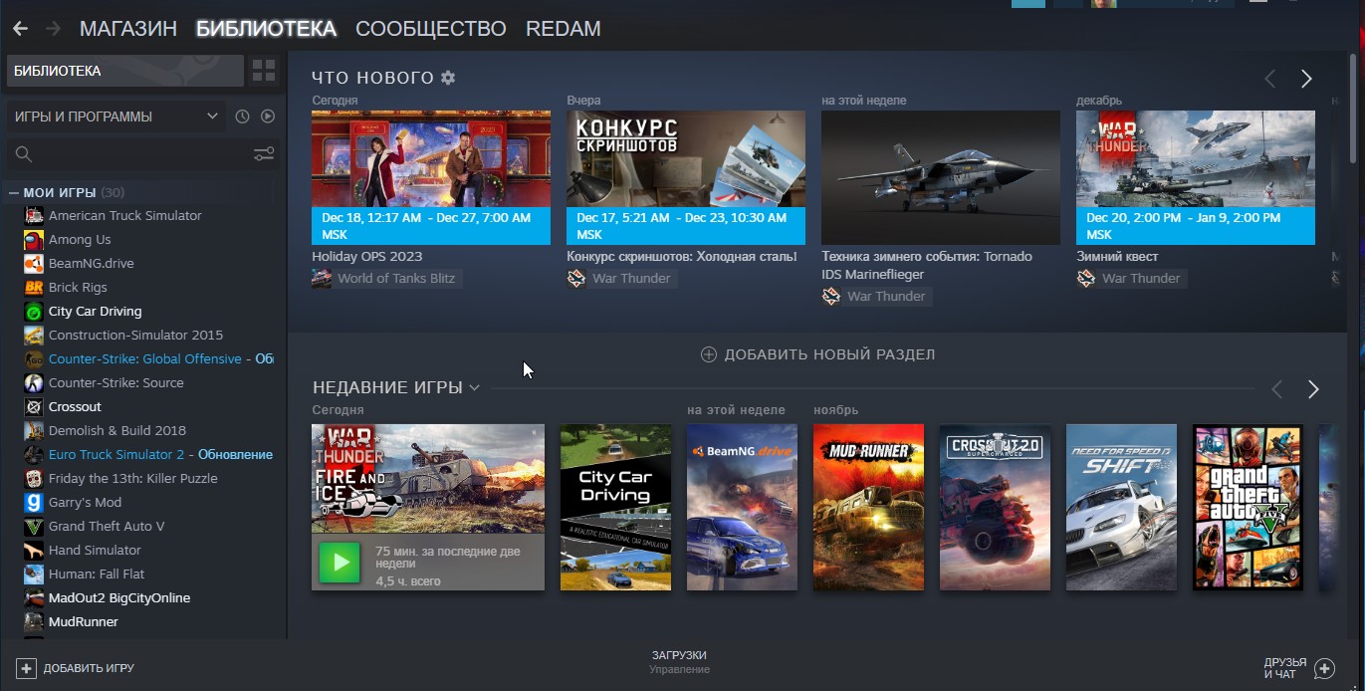Open Недавние игры shelf dropdown

474,387
